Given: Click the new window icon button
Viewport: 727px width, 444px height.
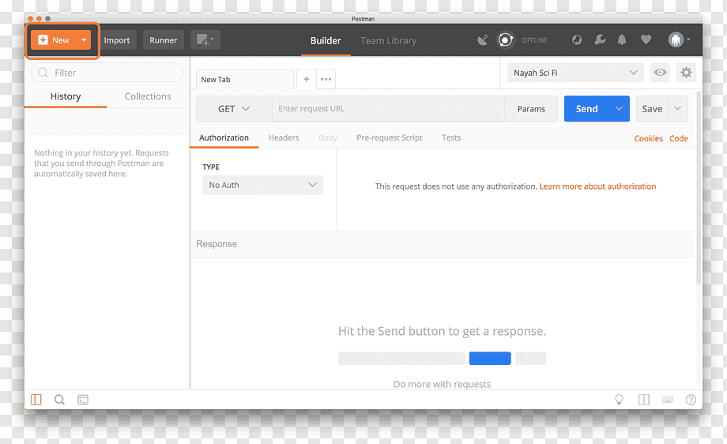Looking at the screenshot, I should (x=205, y=40).
